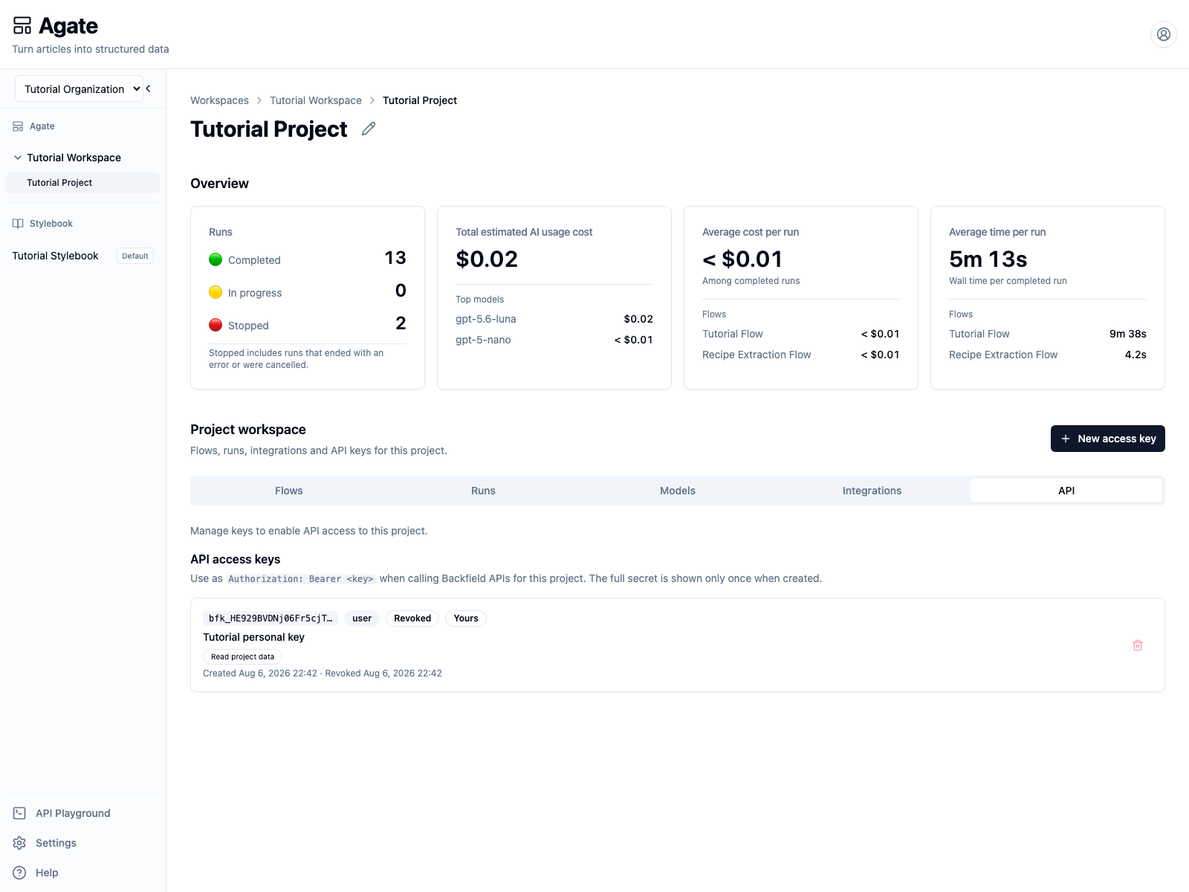Collapse the Tutorial Workspace tree chevron

[x=18, y=158]
